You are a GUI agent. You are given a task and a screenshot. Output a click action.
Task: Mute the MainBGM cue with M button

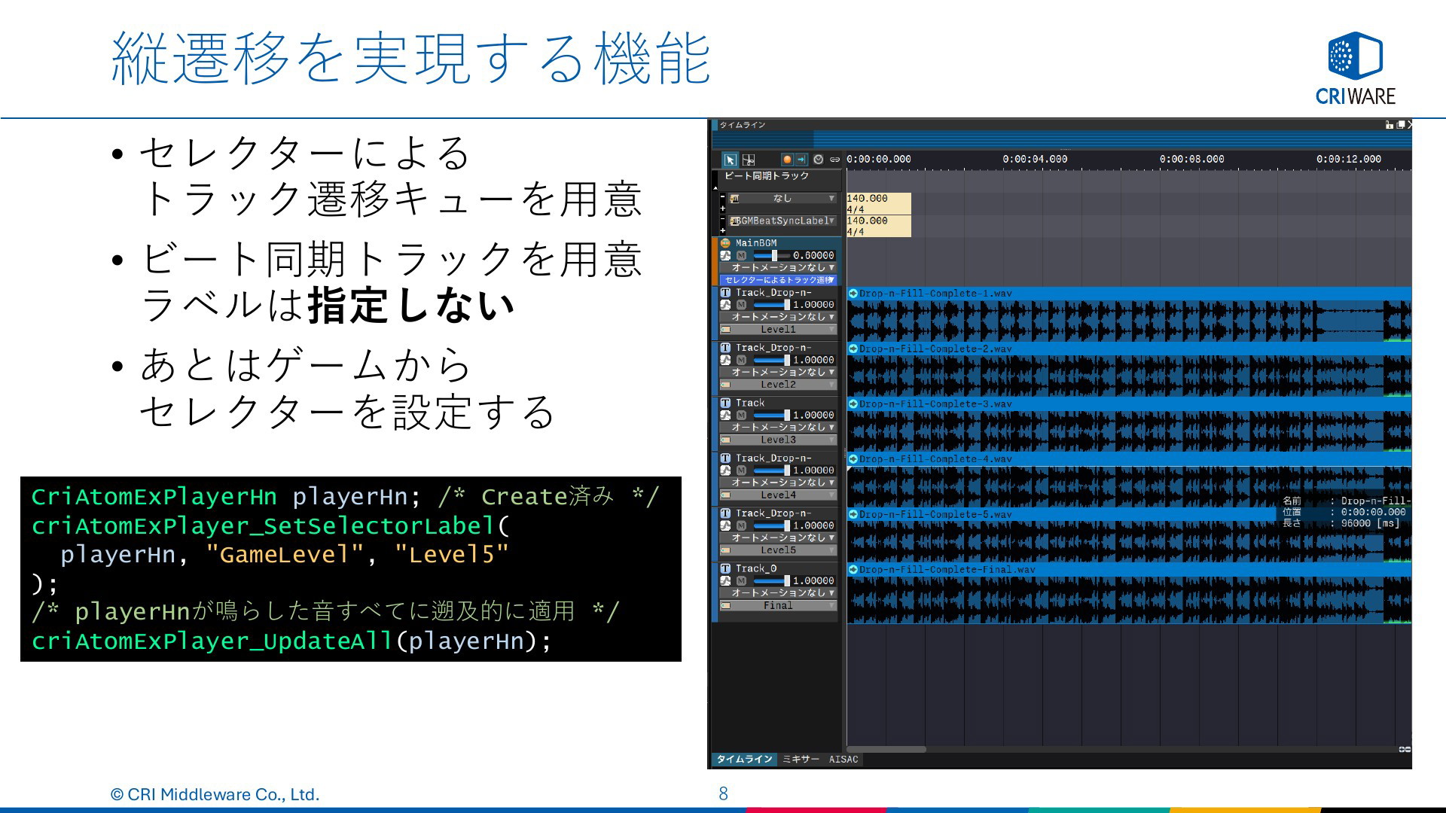(741, 256)
